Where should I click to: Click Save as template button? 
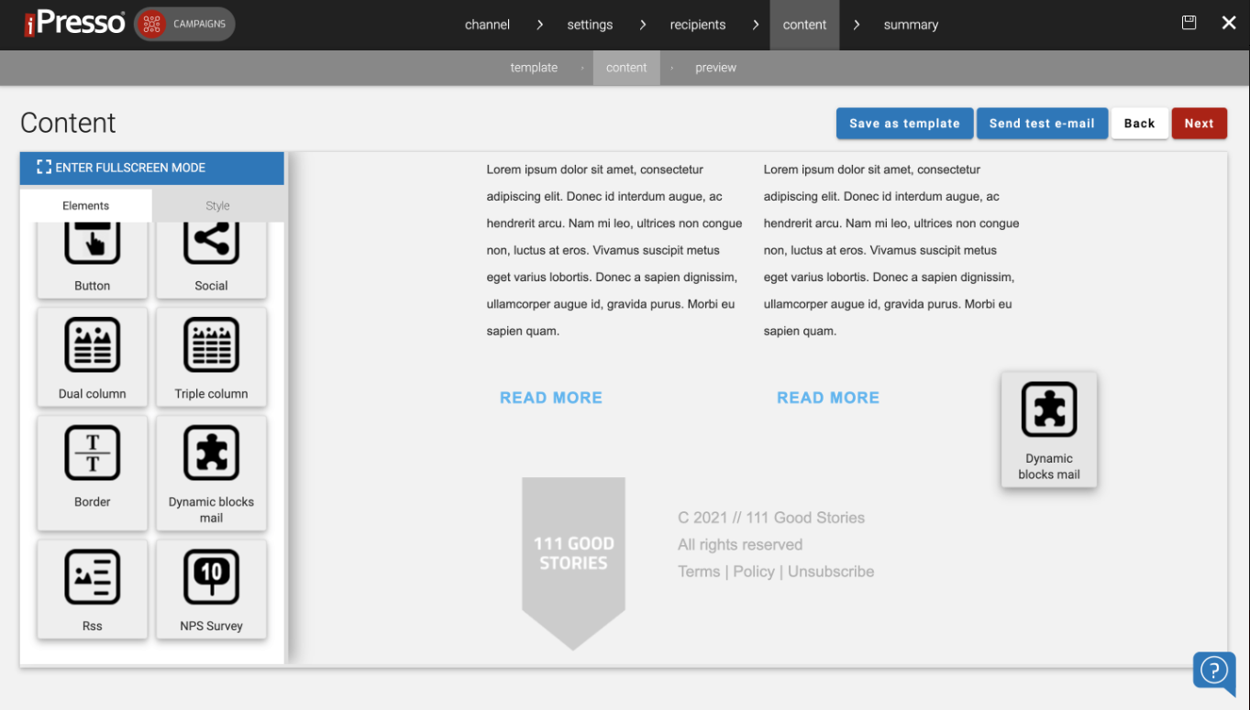tap(904, 124)
